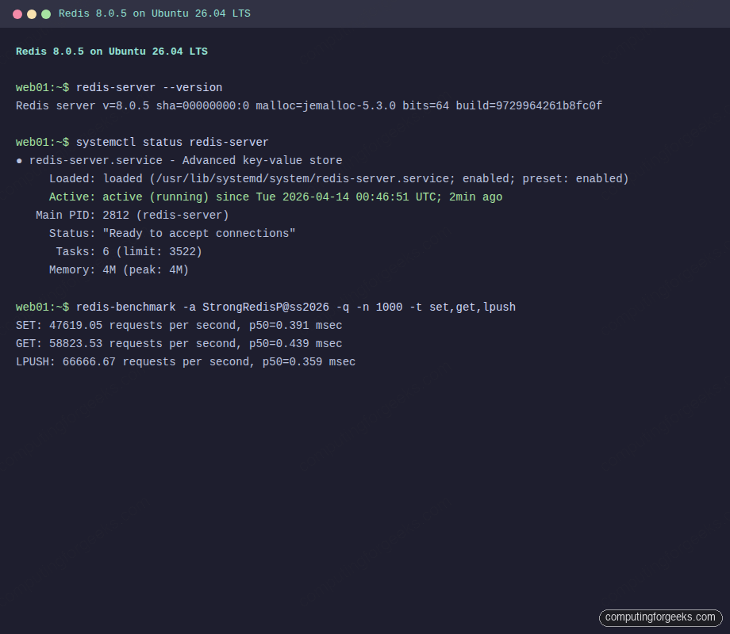Select the GET benchmark result line
730x634 pixels.
[179, 343]
